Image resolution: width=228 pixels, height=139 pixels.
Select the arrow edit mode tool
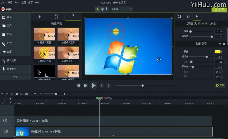(x=97, y=9)
